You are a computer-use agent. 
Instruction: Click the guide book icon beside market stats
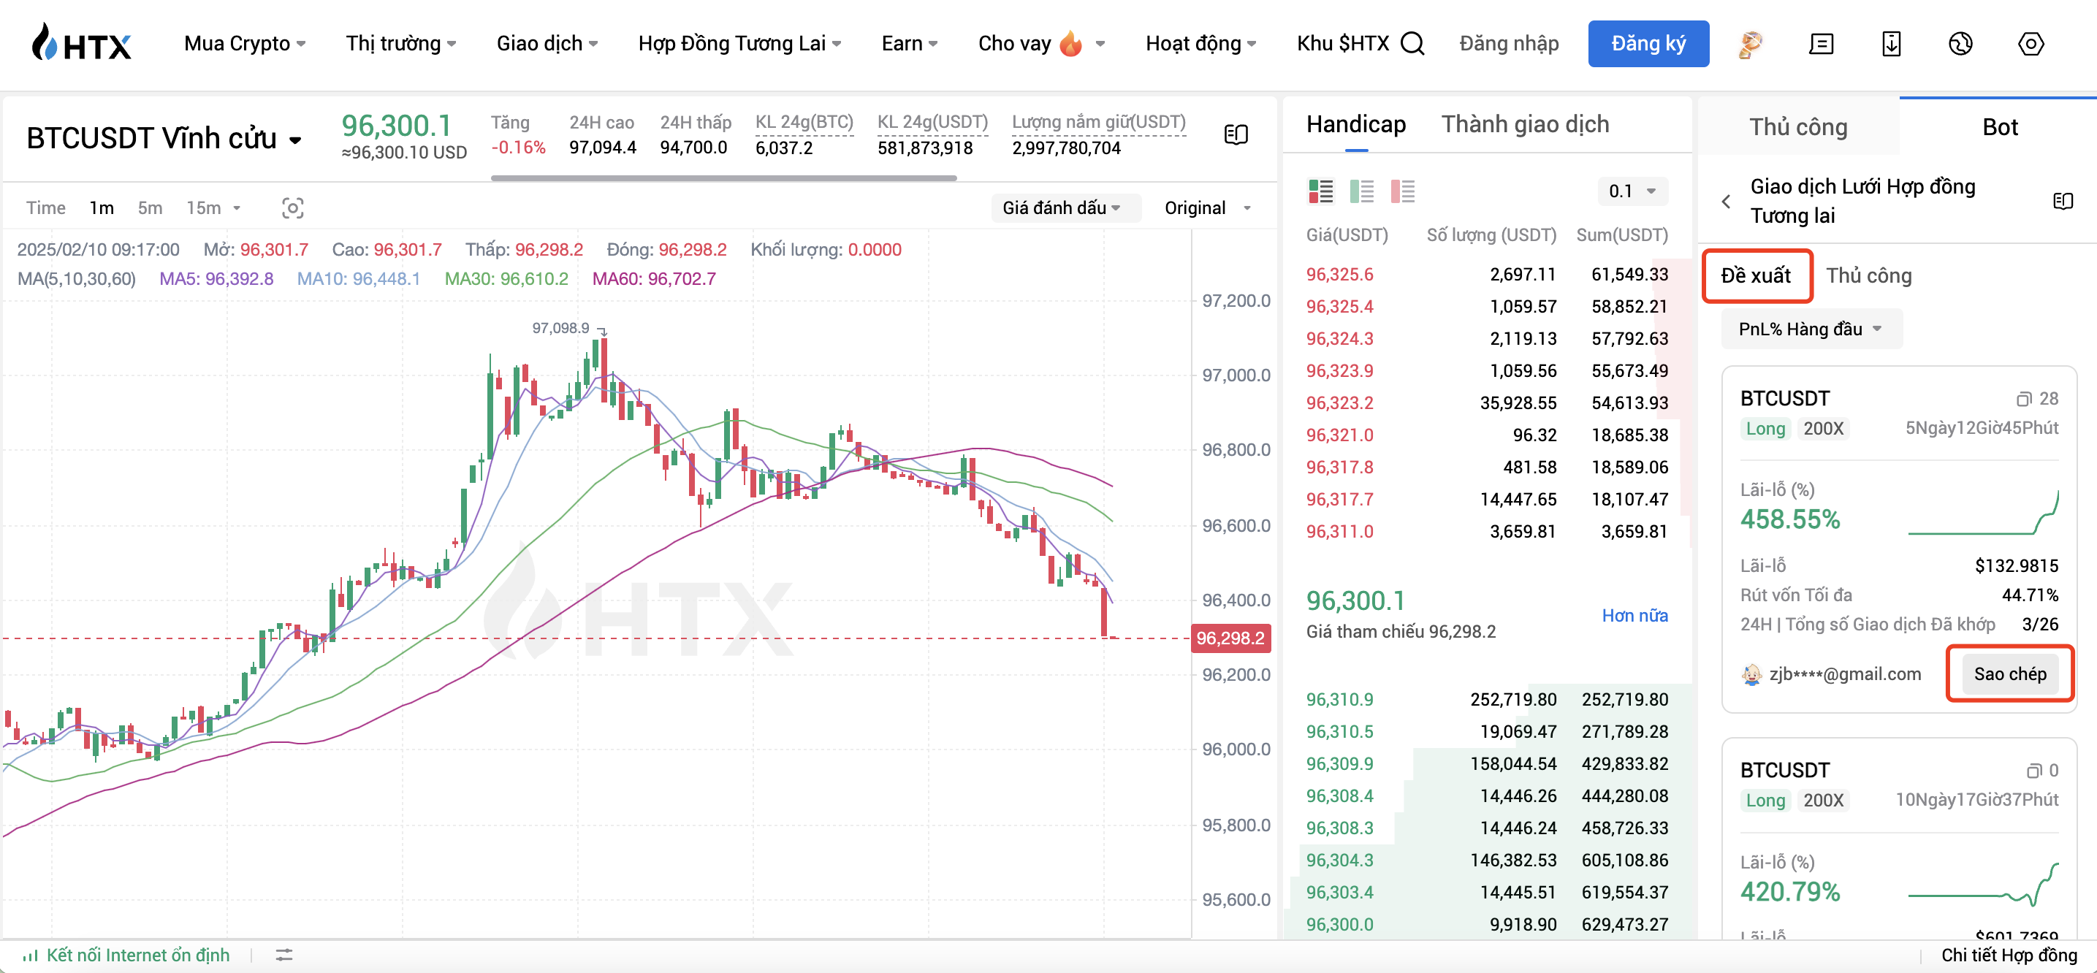1236,134
